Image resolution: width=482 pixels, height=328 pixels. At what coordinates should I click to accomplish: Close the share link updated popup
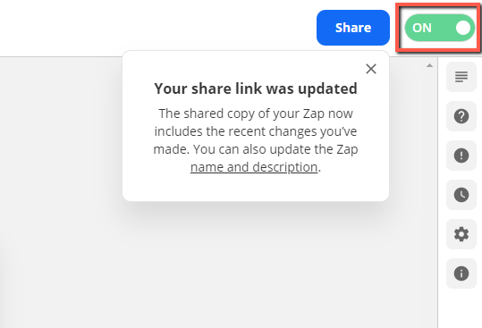point(371,69)
